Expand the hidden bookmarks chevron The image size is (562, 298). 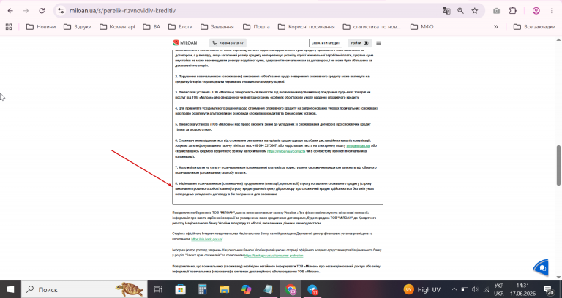[496, 27]
